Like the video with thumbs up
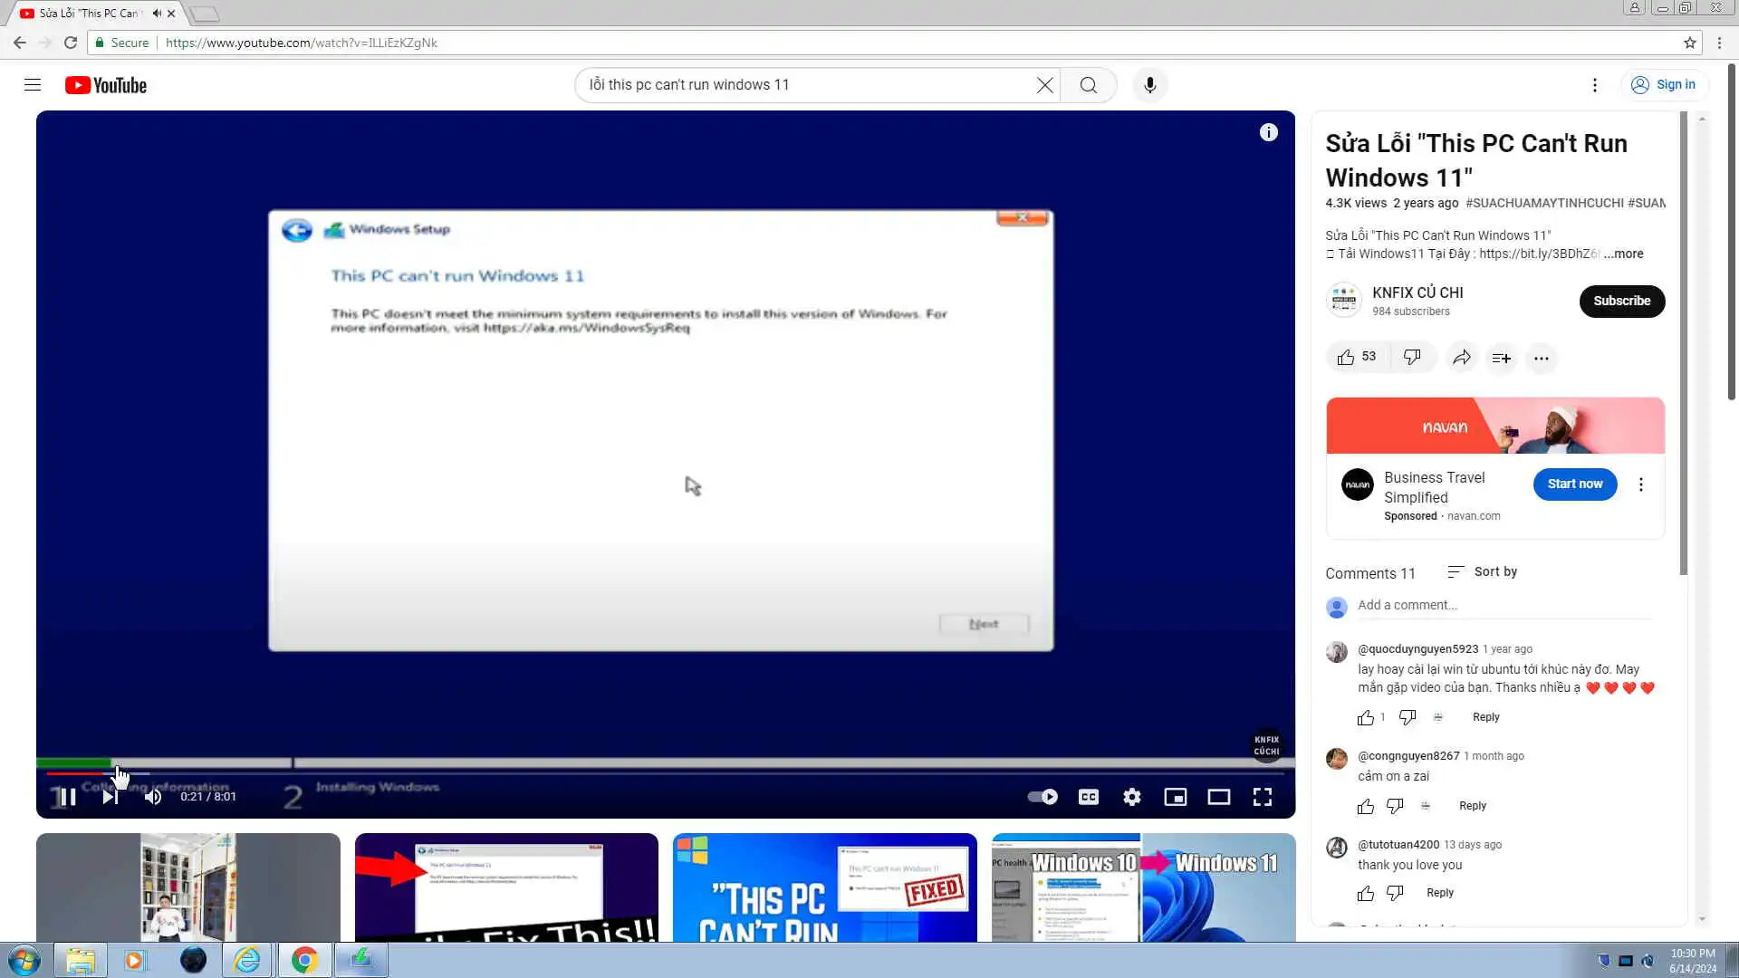Viewport: 1739px width, 978px height. pyautogui.click(x=1347, y=358)
